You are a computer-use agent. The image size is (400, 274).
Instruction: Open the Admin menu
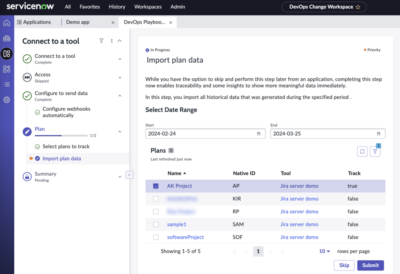[x=178, y=7]
